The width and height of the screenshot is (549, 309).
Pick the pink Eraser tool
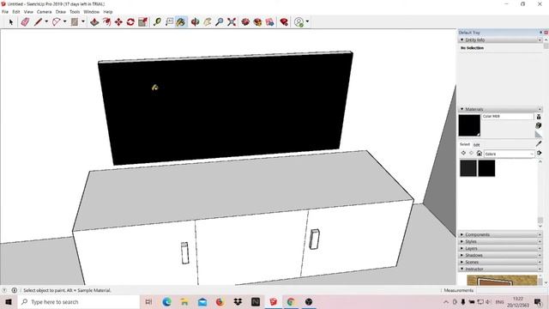(25, 22)
